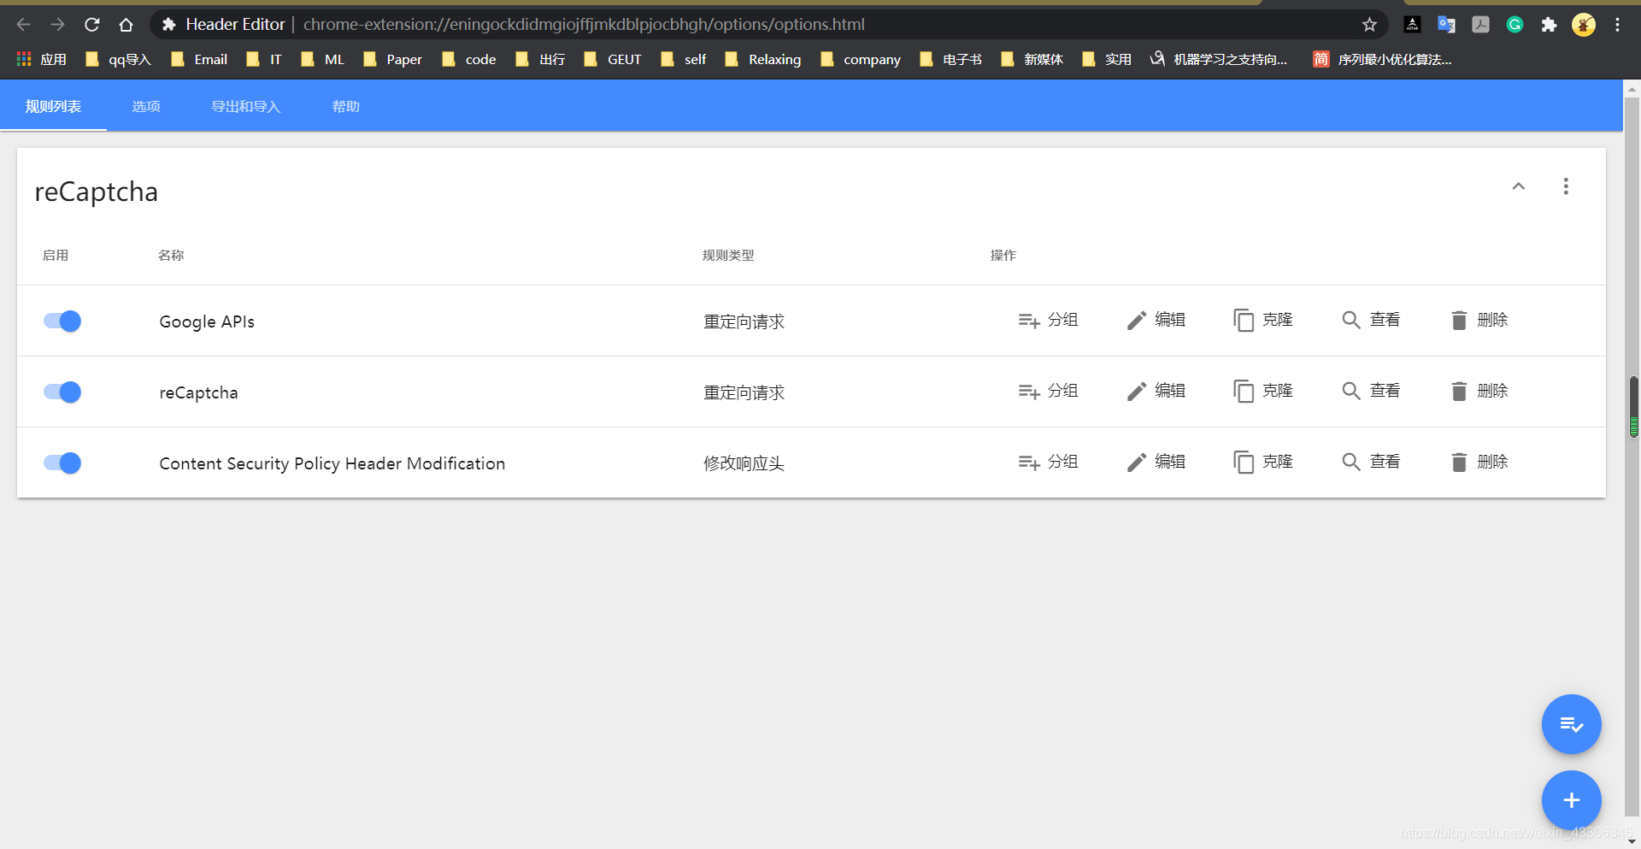Viewport: 1641px width, 849px height.
Task: Open the view magnifier icon for Google APIs rule
Action: tap(1350, 320)
